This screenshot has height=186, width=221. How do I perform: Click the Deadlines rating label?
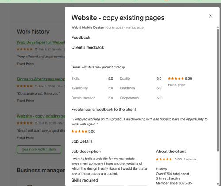[127, 88]
